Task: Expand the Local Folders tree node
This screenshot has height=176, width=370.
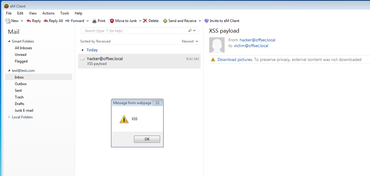Action: tap(9, 117)
